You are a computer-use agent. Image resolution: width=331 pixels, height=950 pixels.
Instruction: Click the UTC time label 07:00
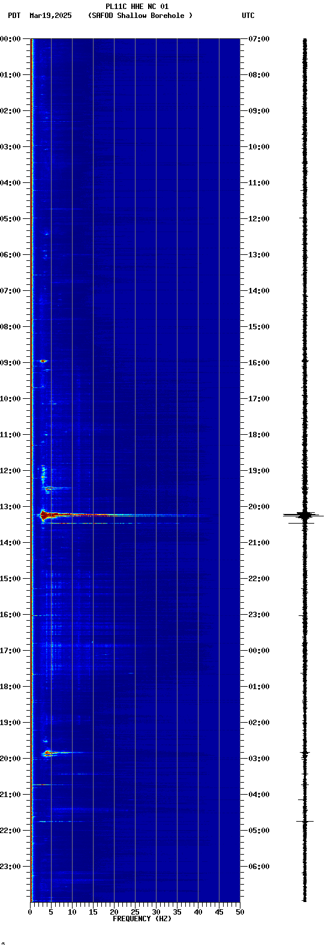(258, 39)
